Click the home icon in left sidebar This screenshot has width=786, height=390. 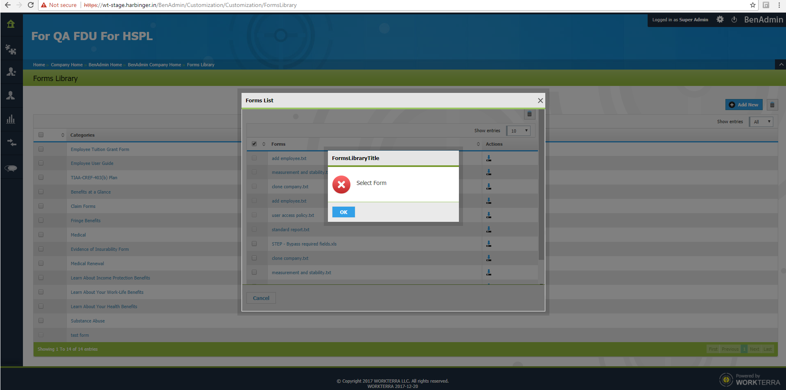tap(11, 24)
